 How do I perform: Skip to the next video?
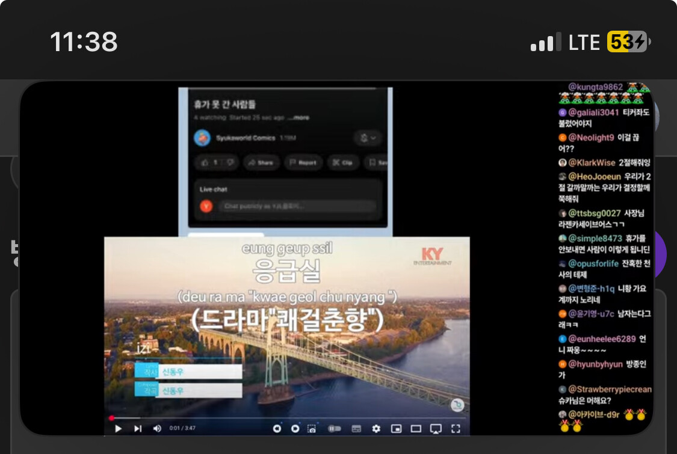click(138, 429)
